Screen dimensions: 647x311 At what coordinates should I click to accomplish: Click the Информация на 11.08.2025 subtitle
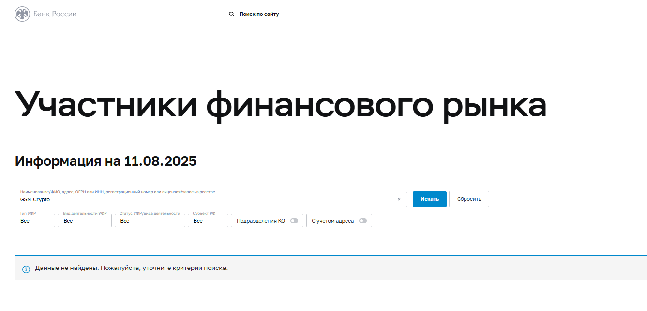click(x=105, y=161)
